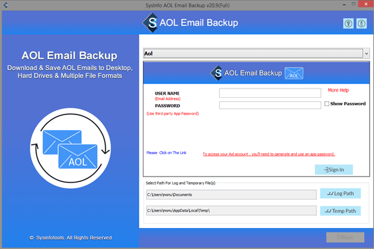Minimize the AOL Email Backup window
This screenshot has height=249, width=374.
pyautogui.click(x=344, y=4)
